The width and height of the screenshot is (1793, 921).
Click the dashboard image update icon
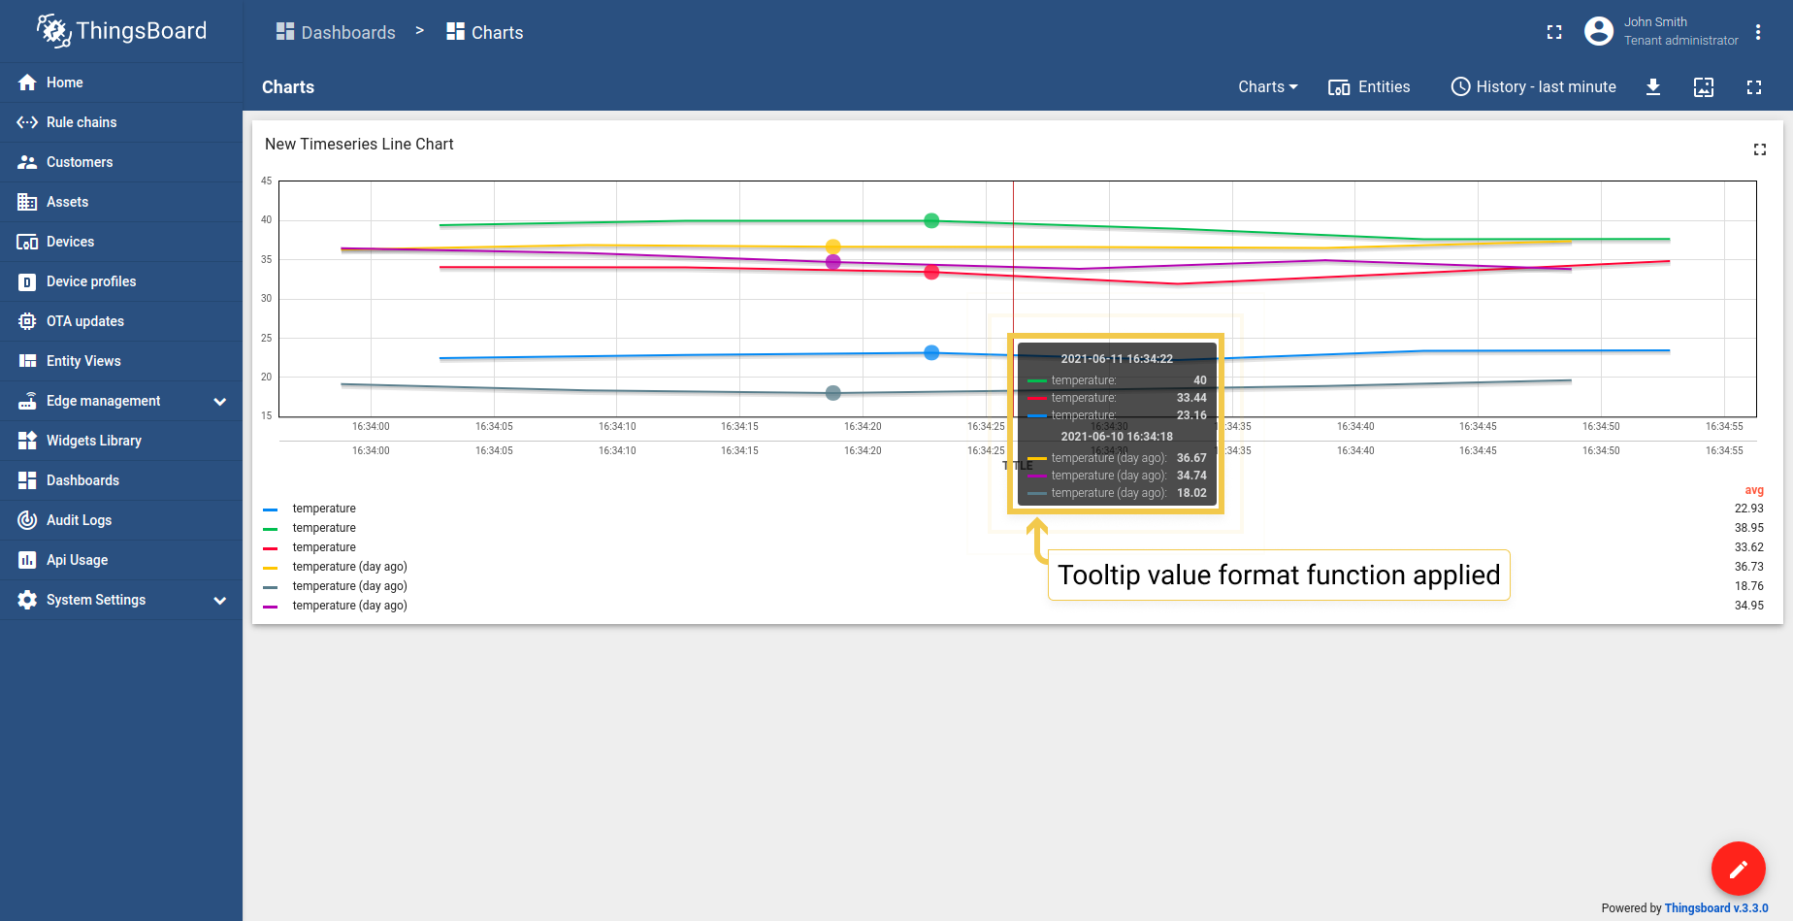point(1704,87)
